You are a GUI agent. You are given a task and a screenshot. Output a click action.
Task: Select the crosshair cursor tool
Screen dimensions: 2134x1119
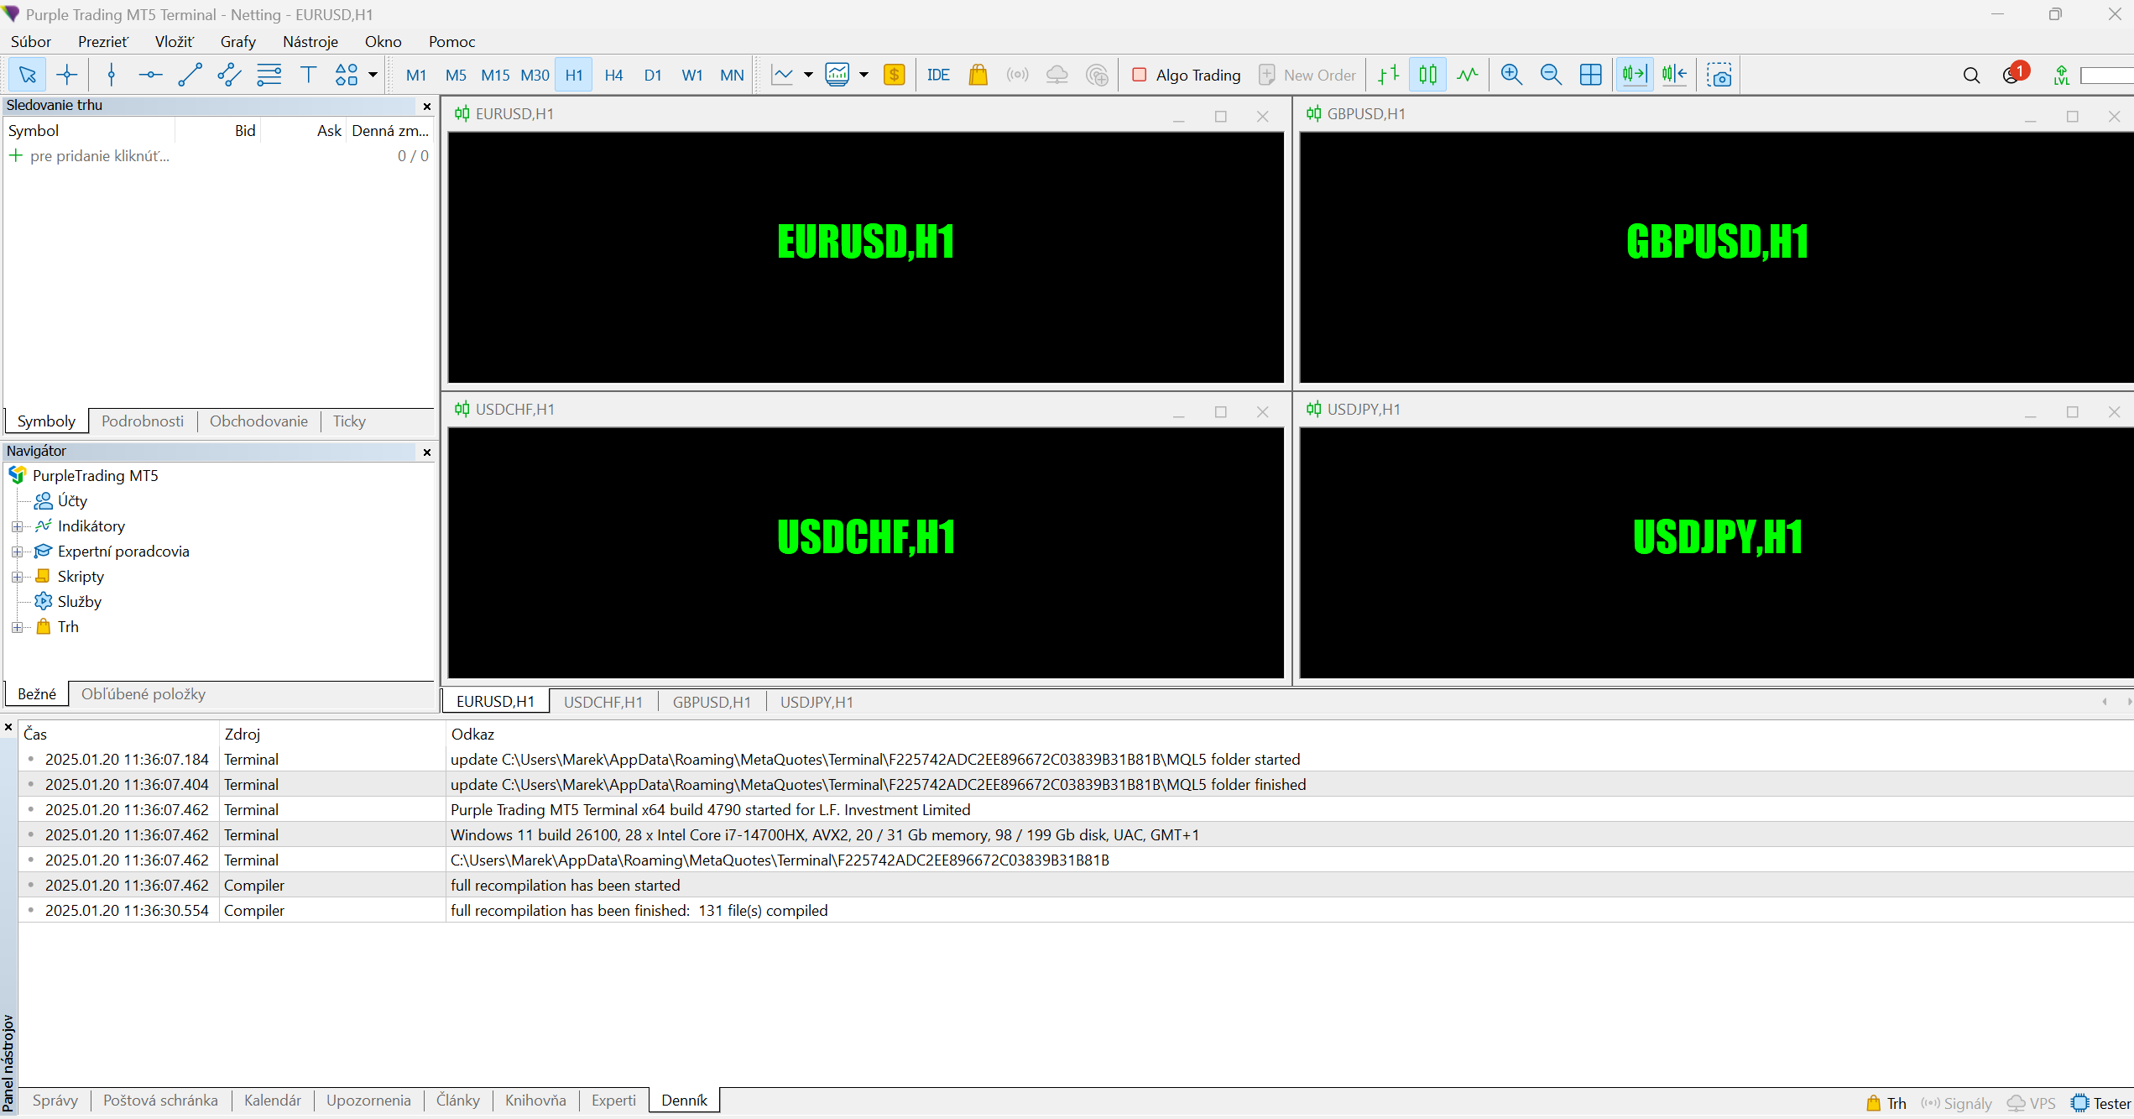point(67,75)
